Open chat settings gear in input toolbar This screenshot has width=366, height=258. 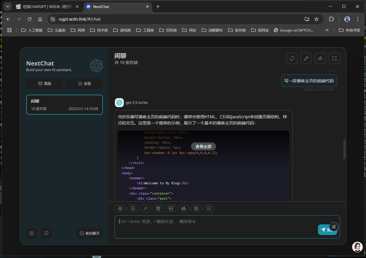(120, 208)
